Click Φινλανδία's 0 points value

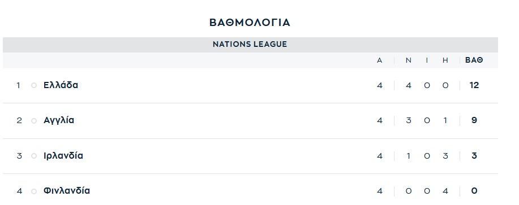click(x=474, y=191)
